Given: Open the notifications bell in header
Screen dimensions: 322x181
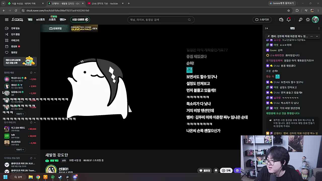Looking at the screenshot, I should [289, 20].
